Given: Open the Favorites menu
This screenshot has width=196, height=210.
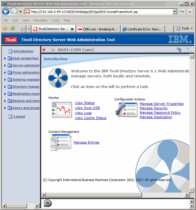Looking at the screenshot, I should 40,20.
